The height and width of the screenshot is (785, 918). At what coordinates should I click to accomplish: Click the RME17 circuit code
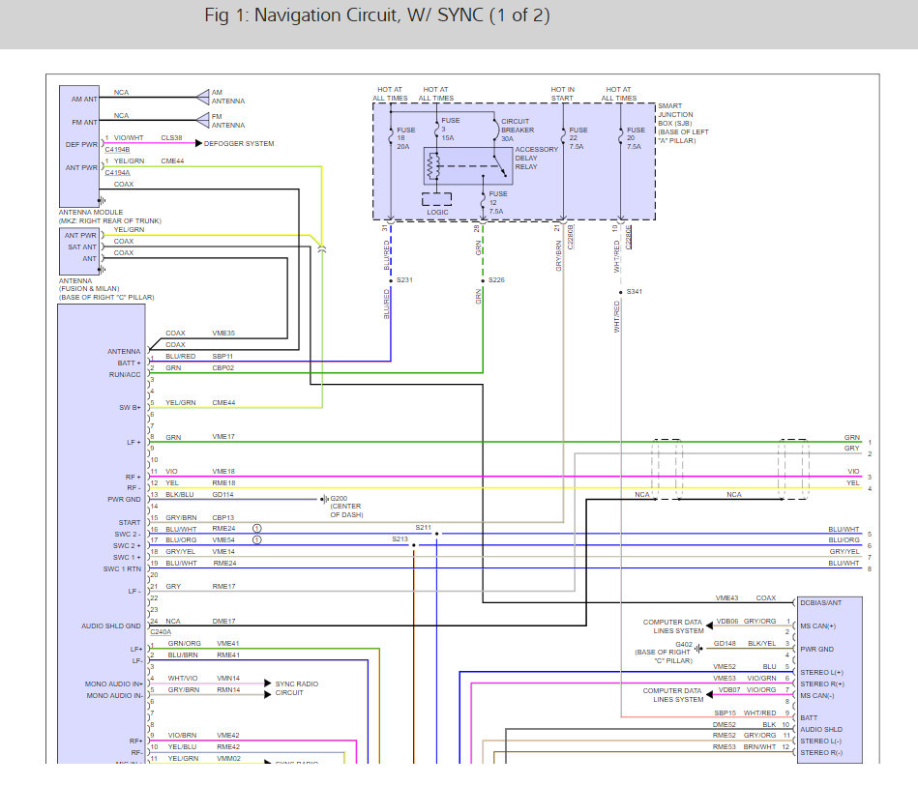223,586
